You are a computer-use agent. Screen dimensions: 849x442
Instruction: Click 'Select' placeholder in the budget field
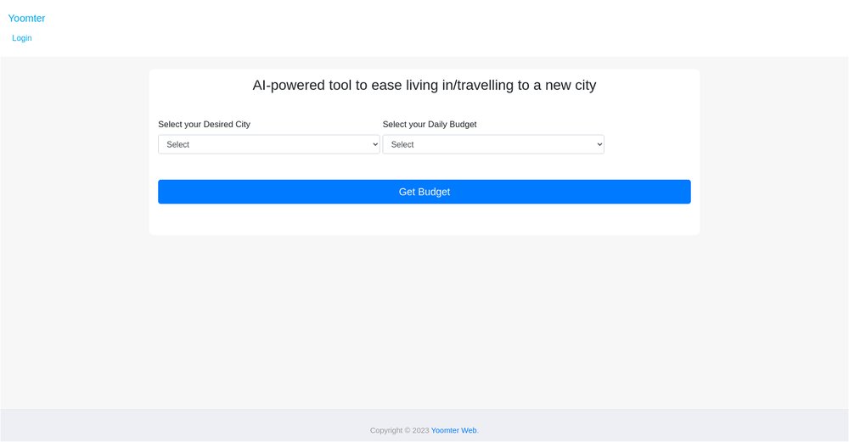click(402, 145)
